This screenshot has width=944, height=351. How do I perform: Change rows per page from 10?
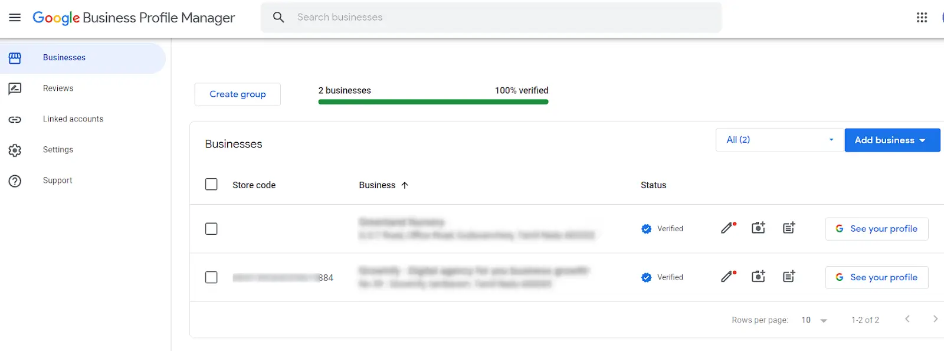[x=814, y=319]
